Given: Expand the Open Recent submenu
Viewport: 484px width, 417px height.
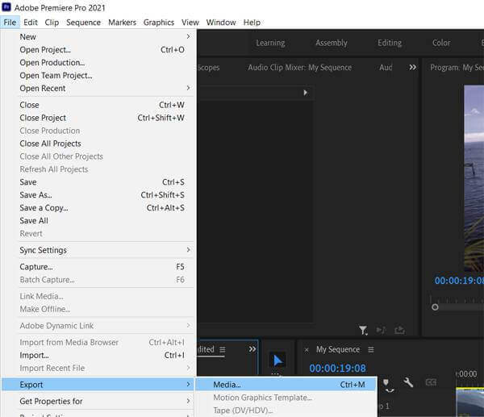Looking at the screenshot, I should pos(98,89).
